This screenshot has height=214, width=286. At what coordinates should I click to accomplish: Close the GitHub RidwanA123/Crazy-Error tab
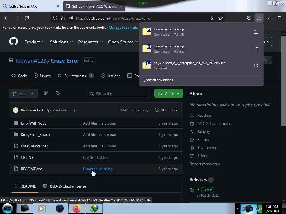click(x=121, y=6)
